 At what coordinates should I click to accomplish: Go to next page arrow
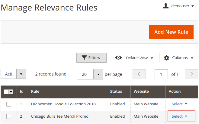point(191,74)
